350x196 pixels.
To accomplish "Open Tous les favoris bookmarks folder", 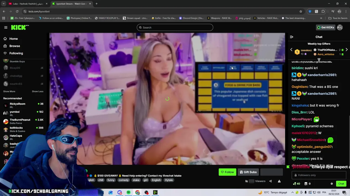I will [338, 18].
